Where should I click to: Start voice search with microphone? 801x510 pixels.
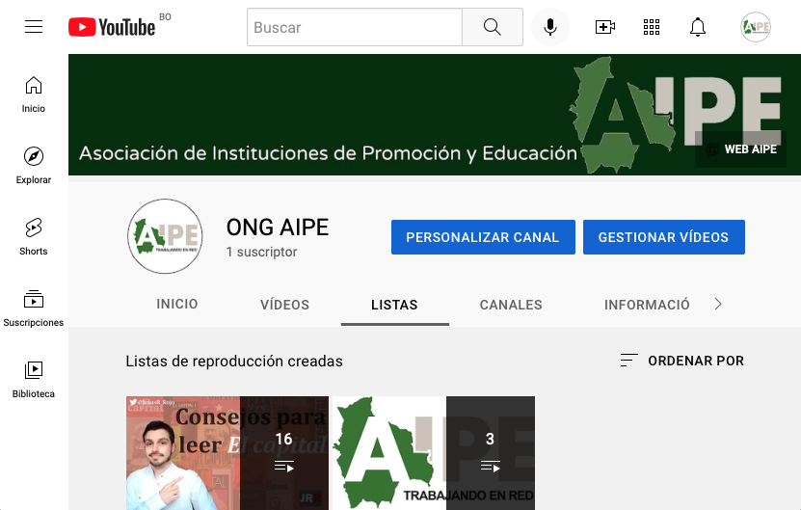(550, 27)
